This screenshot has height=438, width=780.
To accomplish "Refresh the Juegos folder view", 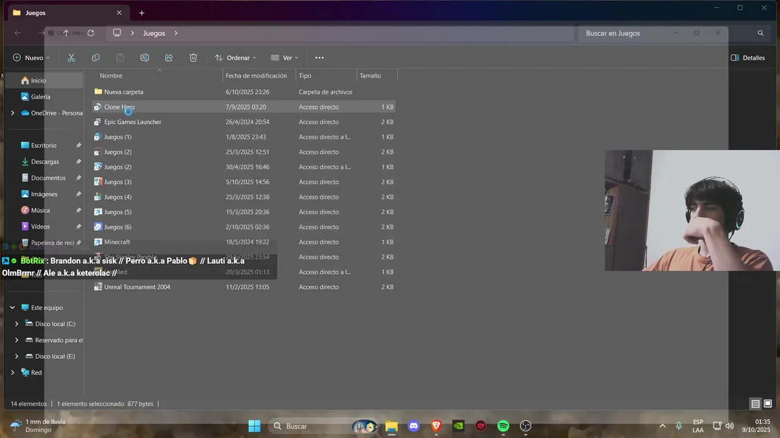I will coord(91,33).
